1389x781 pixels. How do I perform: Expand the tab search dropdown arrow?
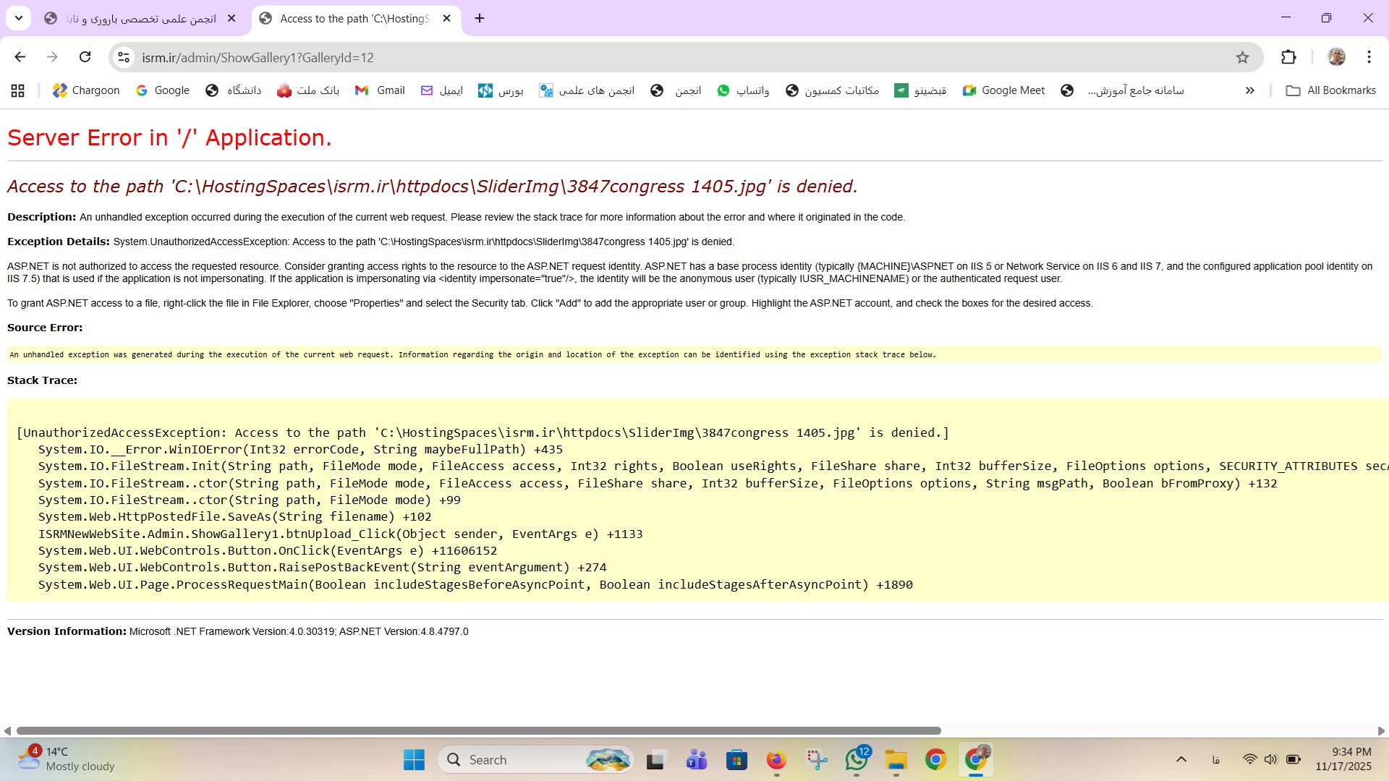19,18
